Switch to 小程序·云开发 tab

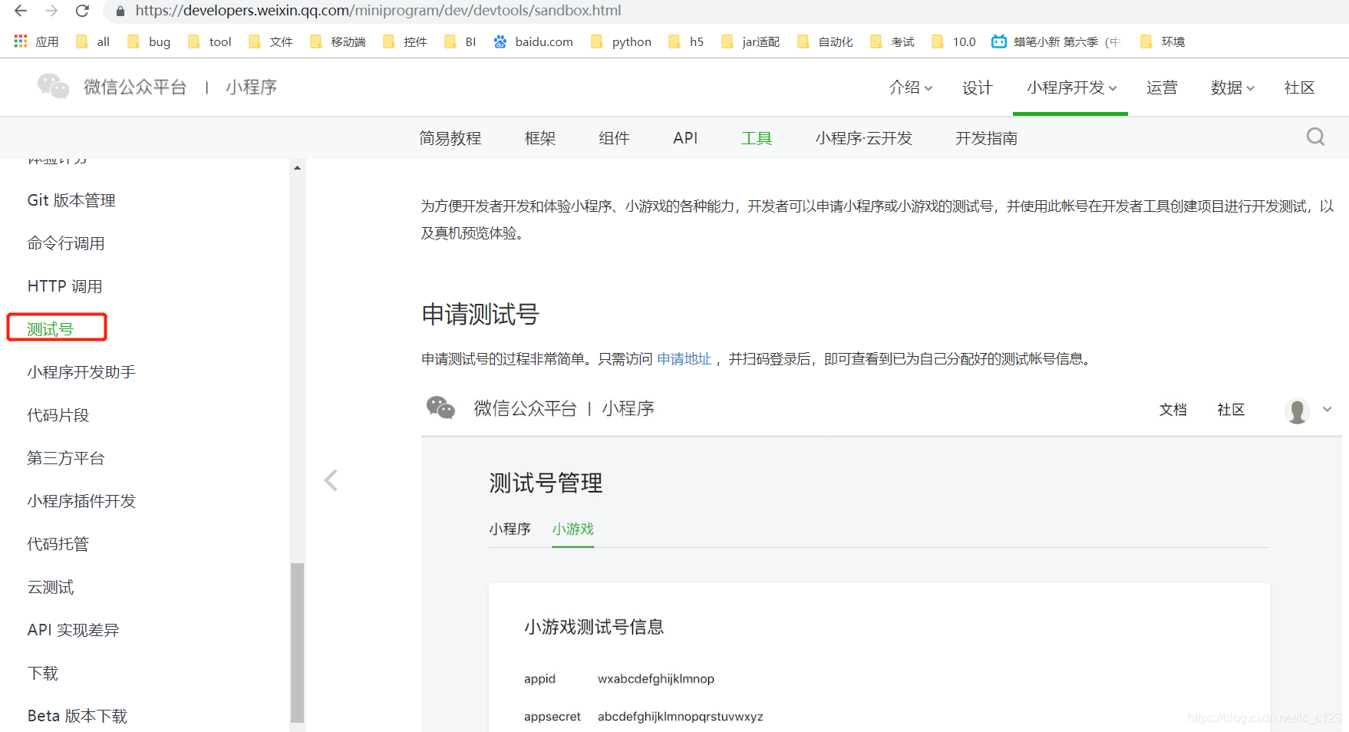[x=864, y=138]
